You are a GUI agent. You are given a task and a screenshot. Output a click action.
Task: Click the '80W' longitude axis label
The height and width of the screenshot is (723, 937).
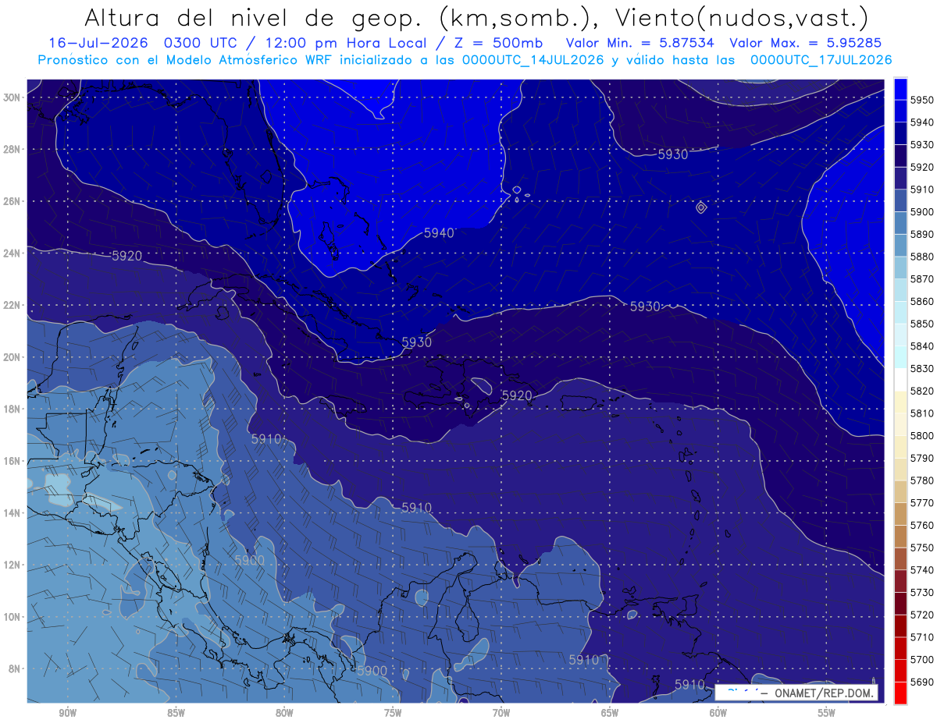[284, 713]
